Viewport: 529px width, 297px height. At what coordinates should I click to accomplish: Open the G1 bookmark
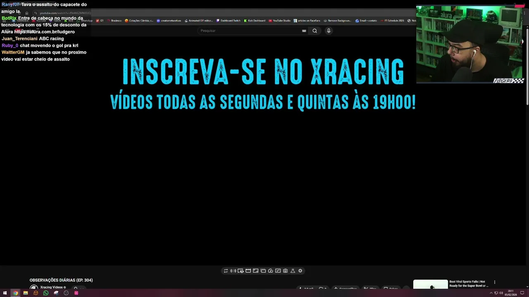[x=100, y=21]
